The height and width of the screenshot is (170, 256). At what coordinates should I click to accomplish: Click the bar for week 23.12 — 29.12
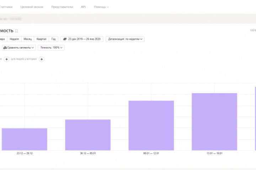(25, 139)
